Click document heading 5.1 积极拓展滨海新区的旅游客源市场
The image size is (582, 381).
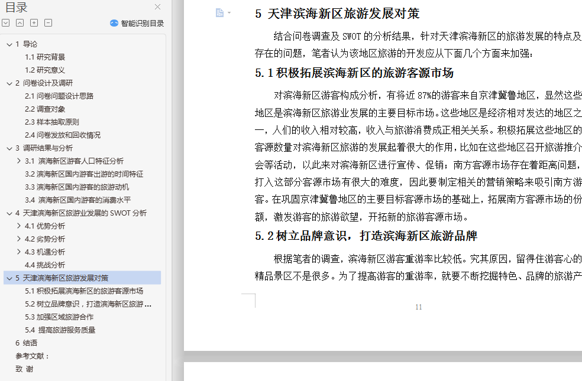(354, 73)
